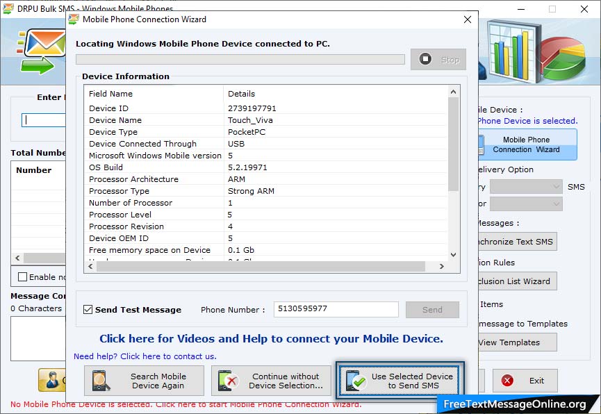Click the number list left scroll arrow
601x414 pixels.
coord(17,258)
